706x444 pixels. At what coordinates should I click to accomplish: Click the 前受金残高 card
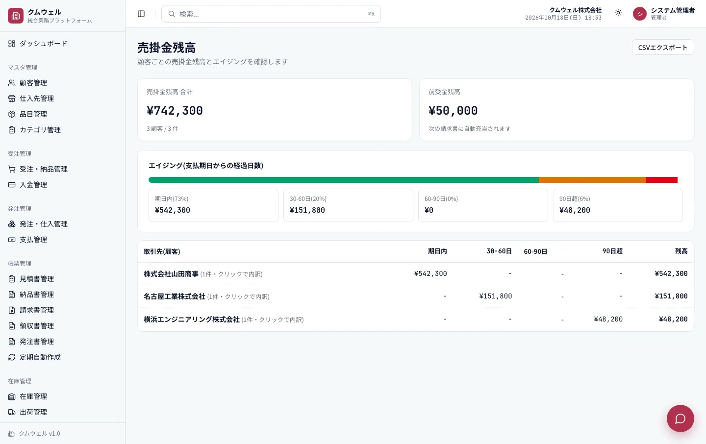point(556,110)
